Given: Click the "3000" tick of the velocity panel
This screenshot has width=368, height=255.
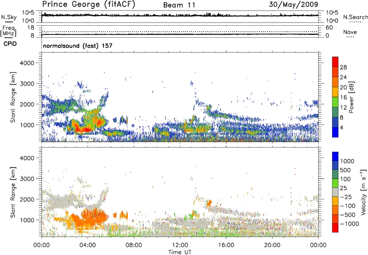Looking at the screenshot, I should [27, 179].
